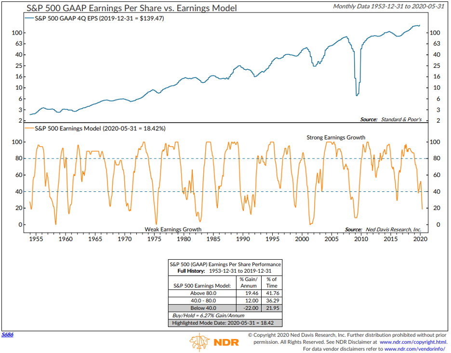The image size is (451, 353).
Task: Click the 25 label on the right upper axis
Action: (437, 66)
